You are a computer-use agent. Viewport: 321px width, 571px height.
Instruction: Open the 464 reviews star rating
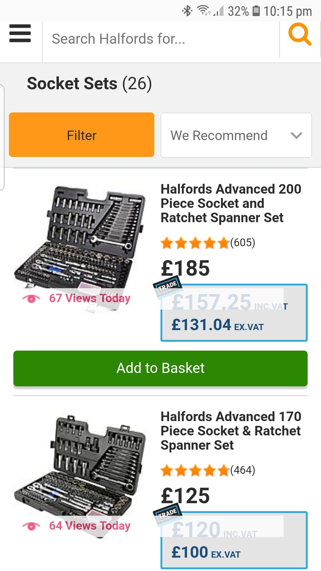(x=208, y=471)
